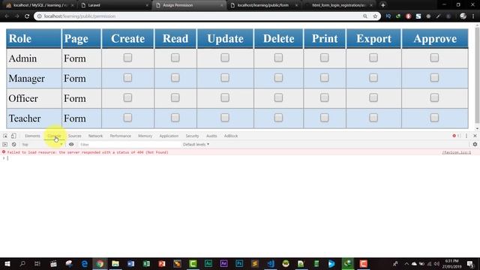This screenshot has height=270, width=480.
Task: Open the console settings gear icon
Action: point(475,144)
